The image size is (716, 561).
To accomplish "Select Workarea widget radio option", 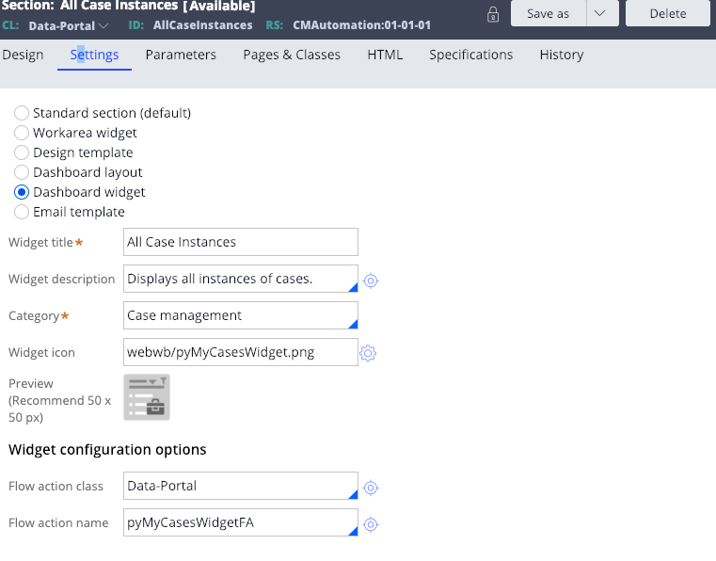I will (22, 133).
